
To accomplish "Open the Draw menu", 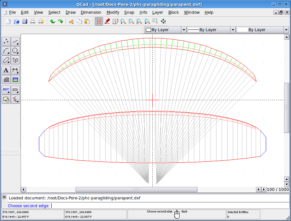I will tap(71, 12).
